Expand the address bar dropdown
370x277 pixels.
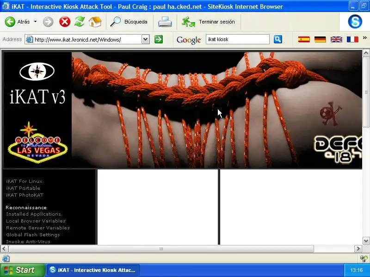[146, 39]
